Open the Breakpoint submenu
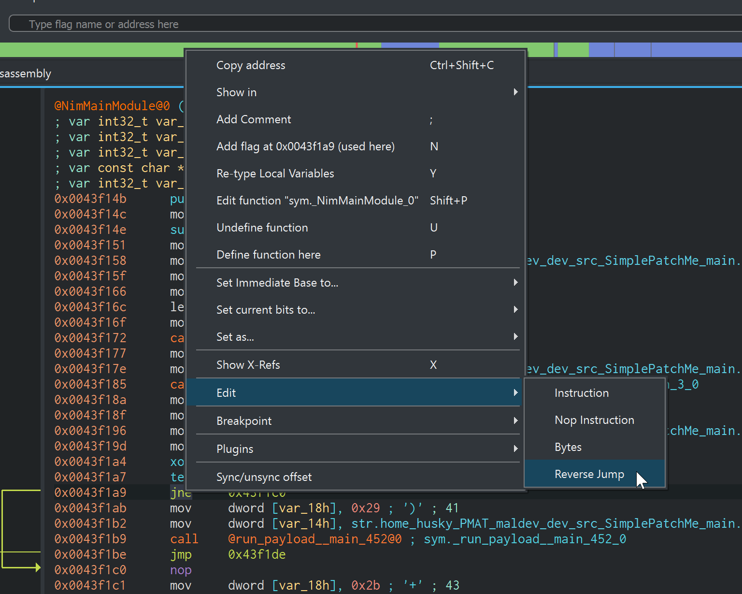 (244, 421)
